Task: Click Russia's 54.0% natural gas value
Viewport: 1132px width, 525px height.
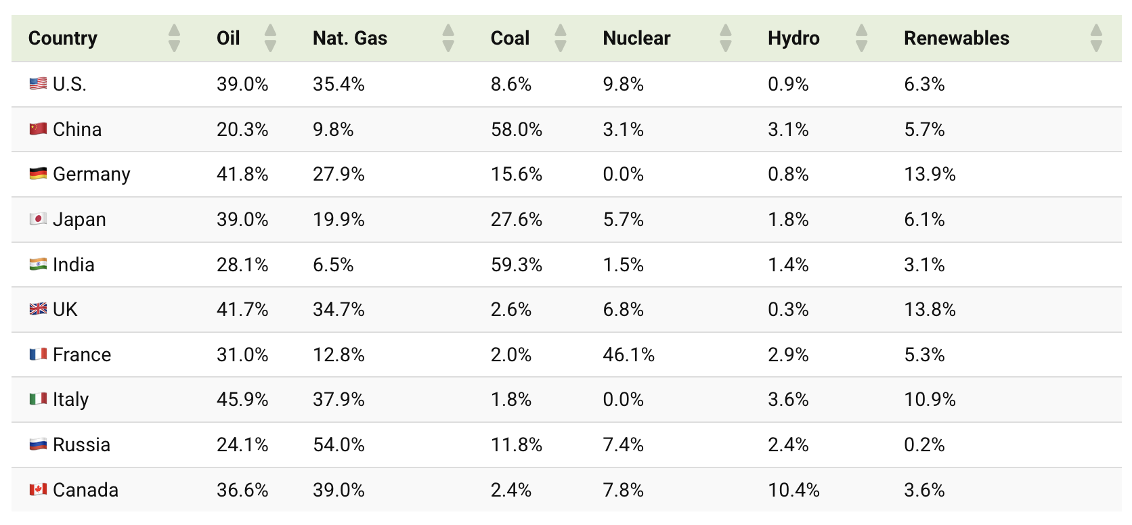Action: [x=339, y=444]
